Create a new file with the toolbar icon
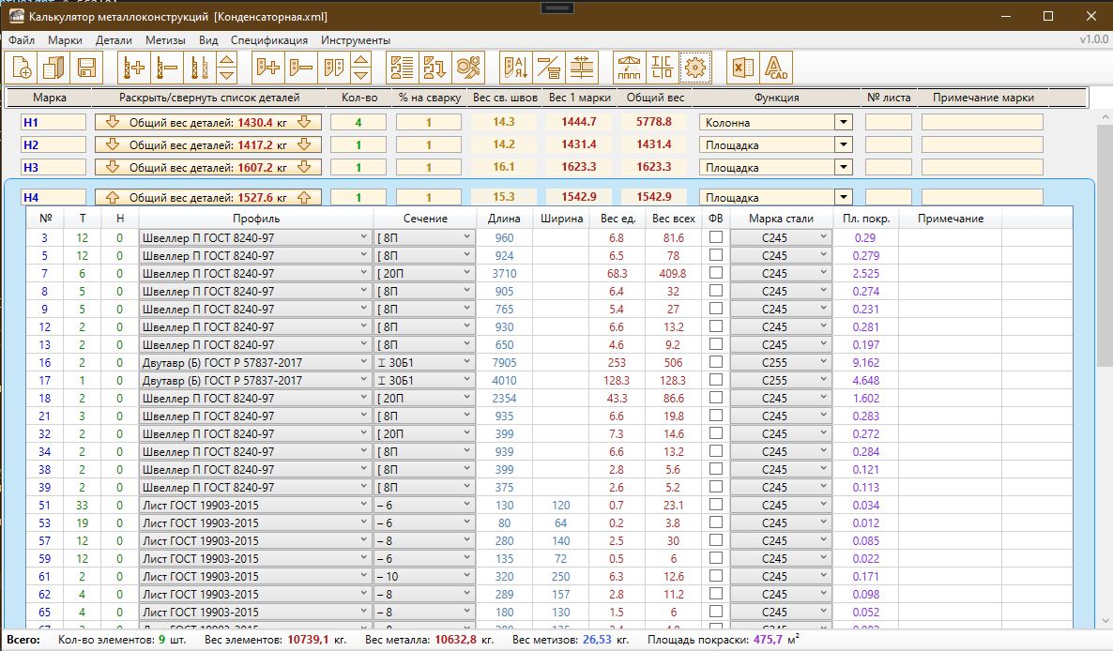 [x=22, y=68]
